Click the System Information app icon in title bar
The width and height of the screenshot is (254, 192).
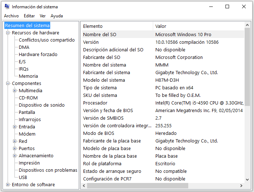[x=7, y=7]
